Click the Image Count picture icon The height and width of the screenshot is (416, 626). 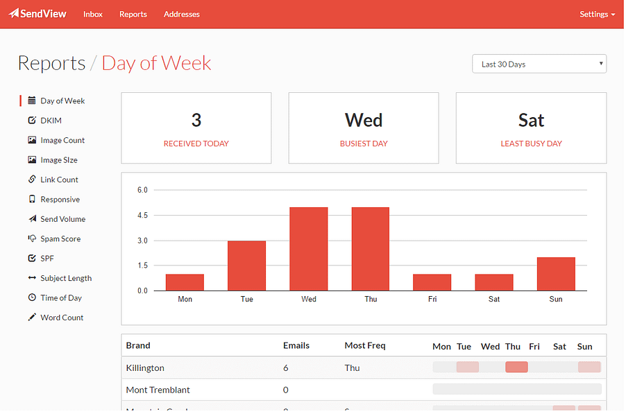point(32,140)
